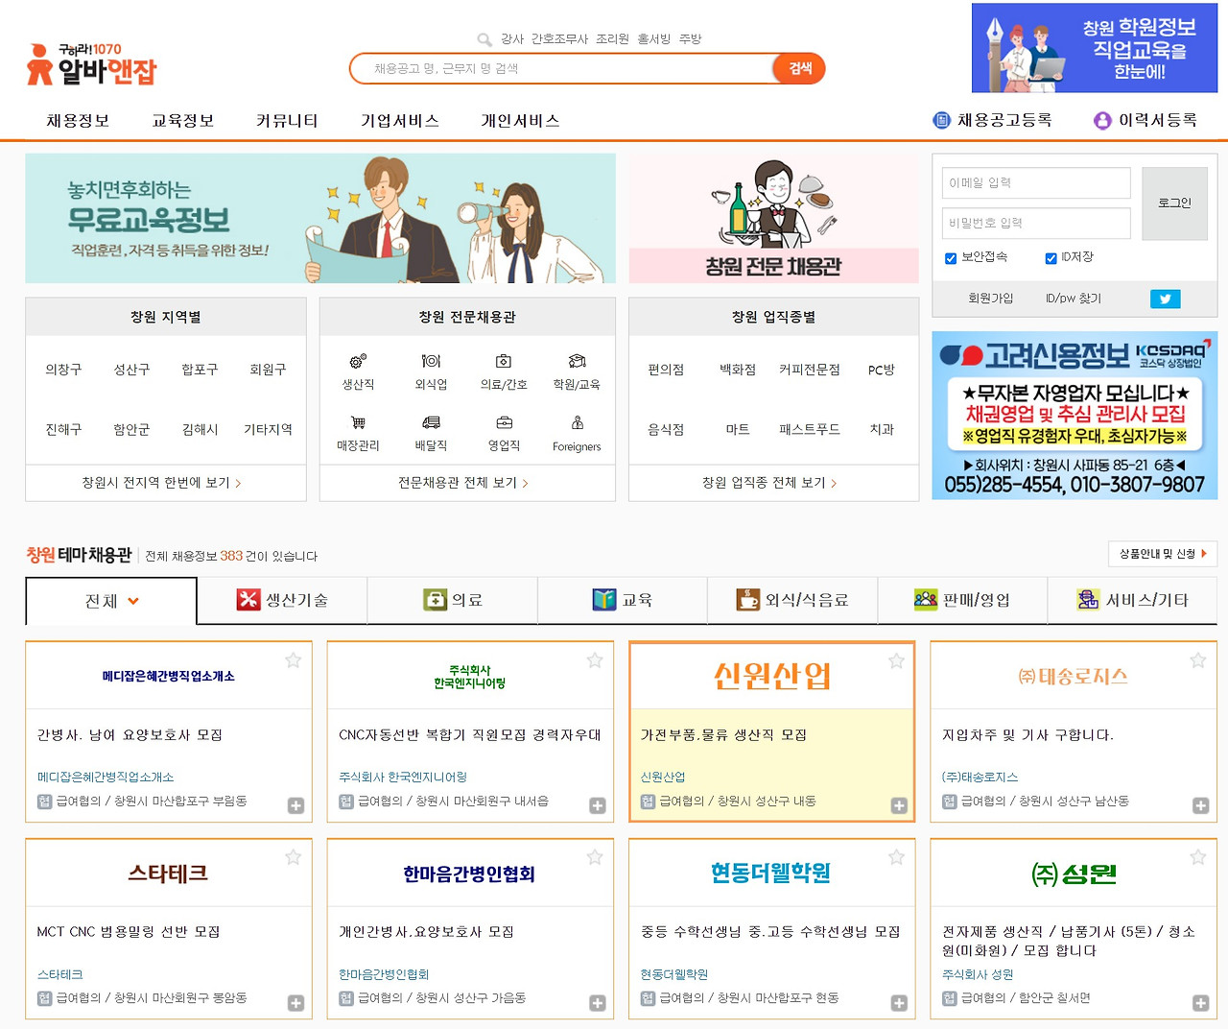This screenshot has width=1228, height=1029.
Task: Click the 채용공고등록 job posting icon link
Action: (x=993, y=120)
